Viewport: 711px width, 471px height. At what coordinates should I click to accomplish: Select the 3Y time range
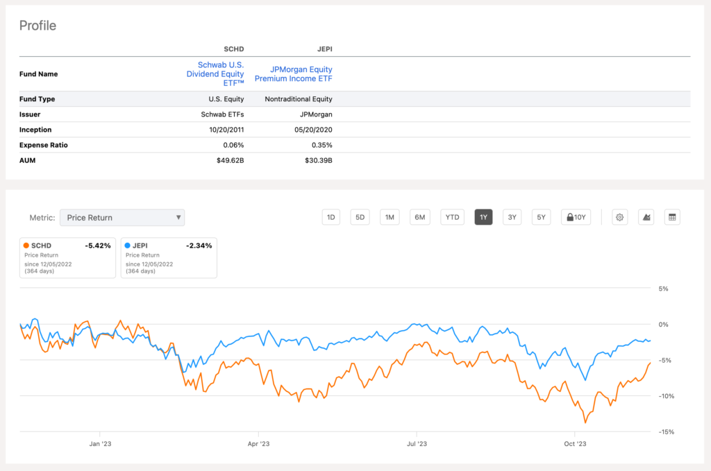pos(512,217)
